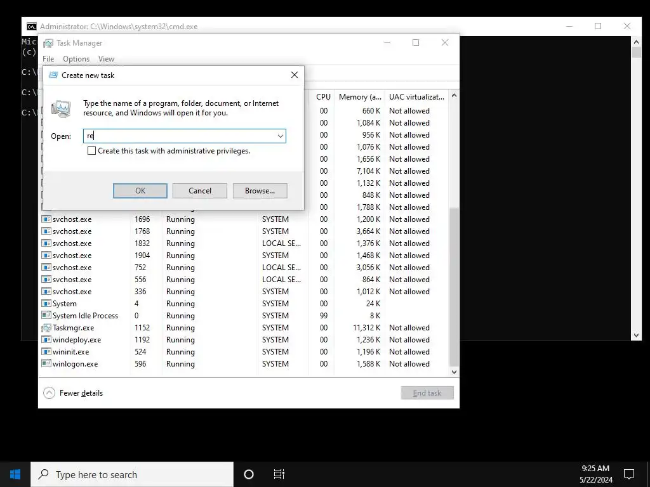Open the Options menu in Task Manager
Viewport: 650px width, 487px height.
pyautogui.click(x=76, y=59)
